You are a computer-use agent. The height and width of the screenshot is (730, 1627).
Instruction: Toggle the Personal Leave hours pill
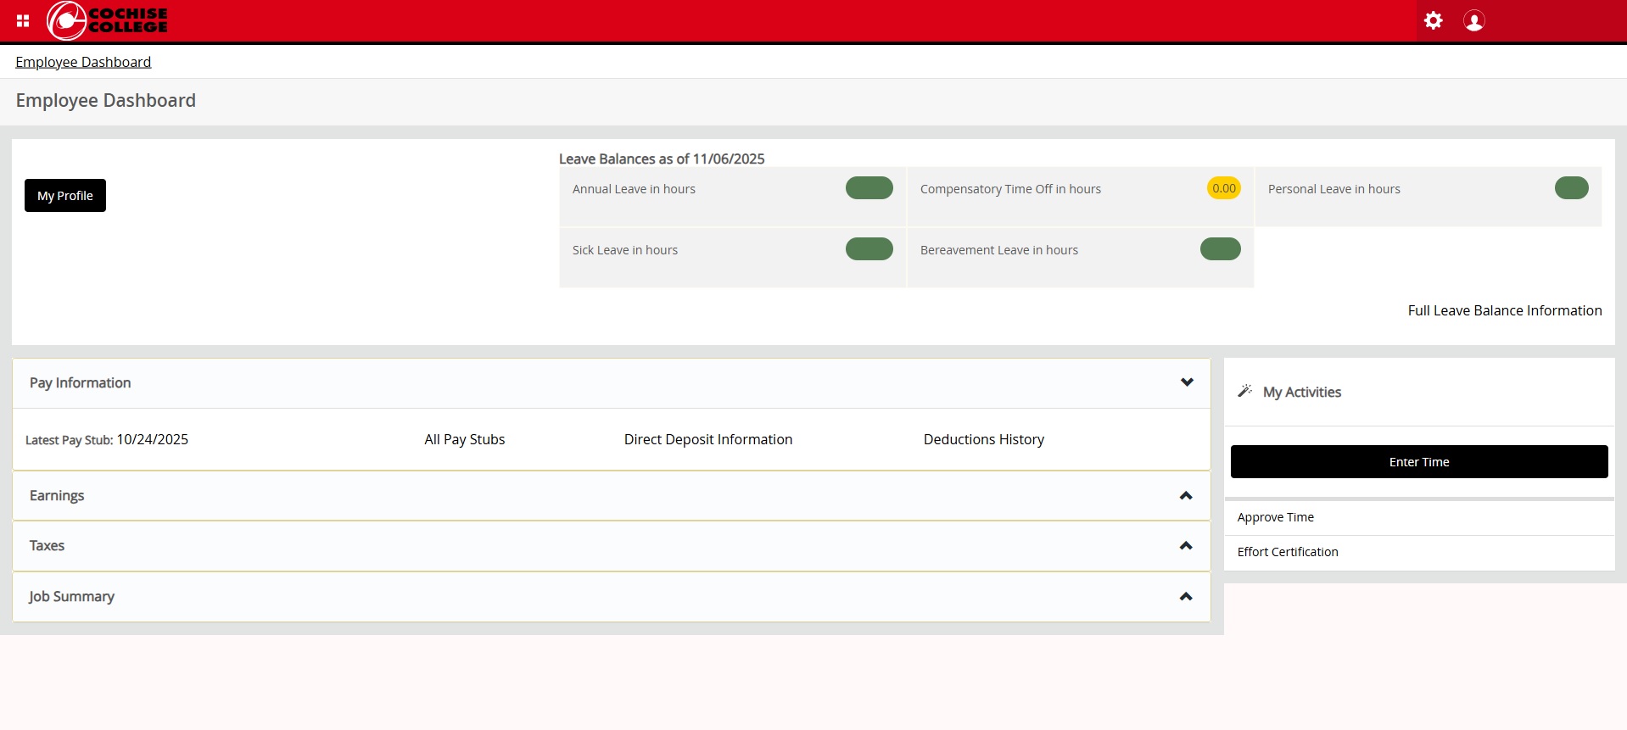1571,188
